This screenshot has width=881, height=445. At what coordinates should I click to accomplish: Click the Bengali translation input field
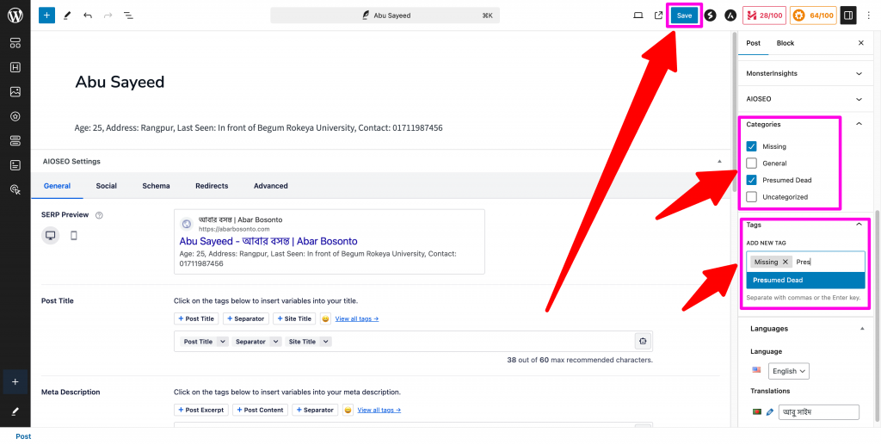click(819, 412)
